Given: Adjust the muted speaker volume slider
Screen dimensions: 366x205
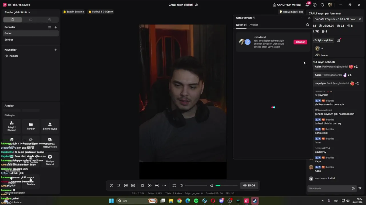Looking at the screenshot, I should pyautogui.click(x=196, y=186).
